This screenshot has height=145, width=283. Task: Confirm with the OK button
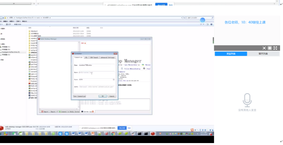(x=102, y=96)
